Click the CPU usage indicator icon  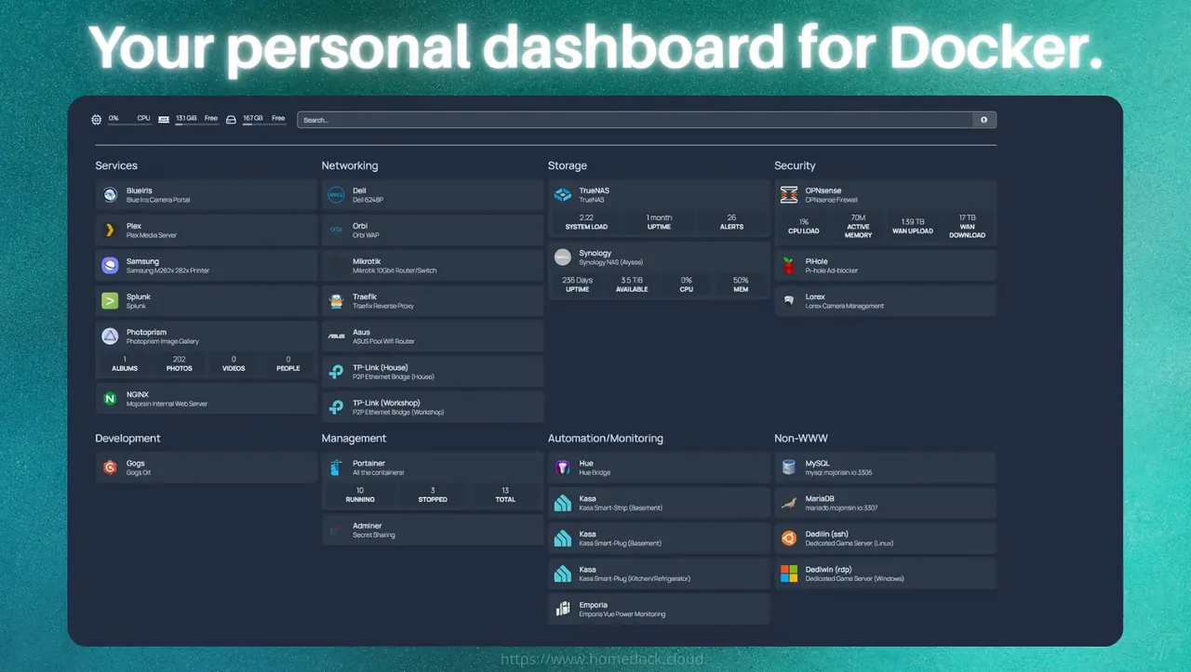coord(97,120)
